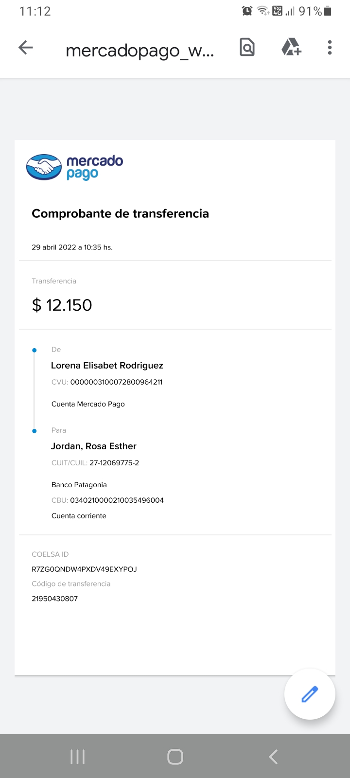Tap the blue pencil edit button

(x=310, y=694)
